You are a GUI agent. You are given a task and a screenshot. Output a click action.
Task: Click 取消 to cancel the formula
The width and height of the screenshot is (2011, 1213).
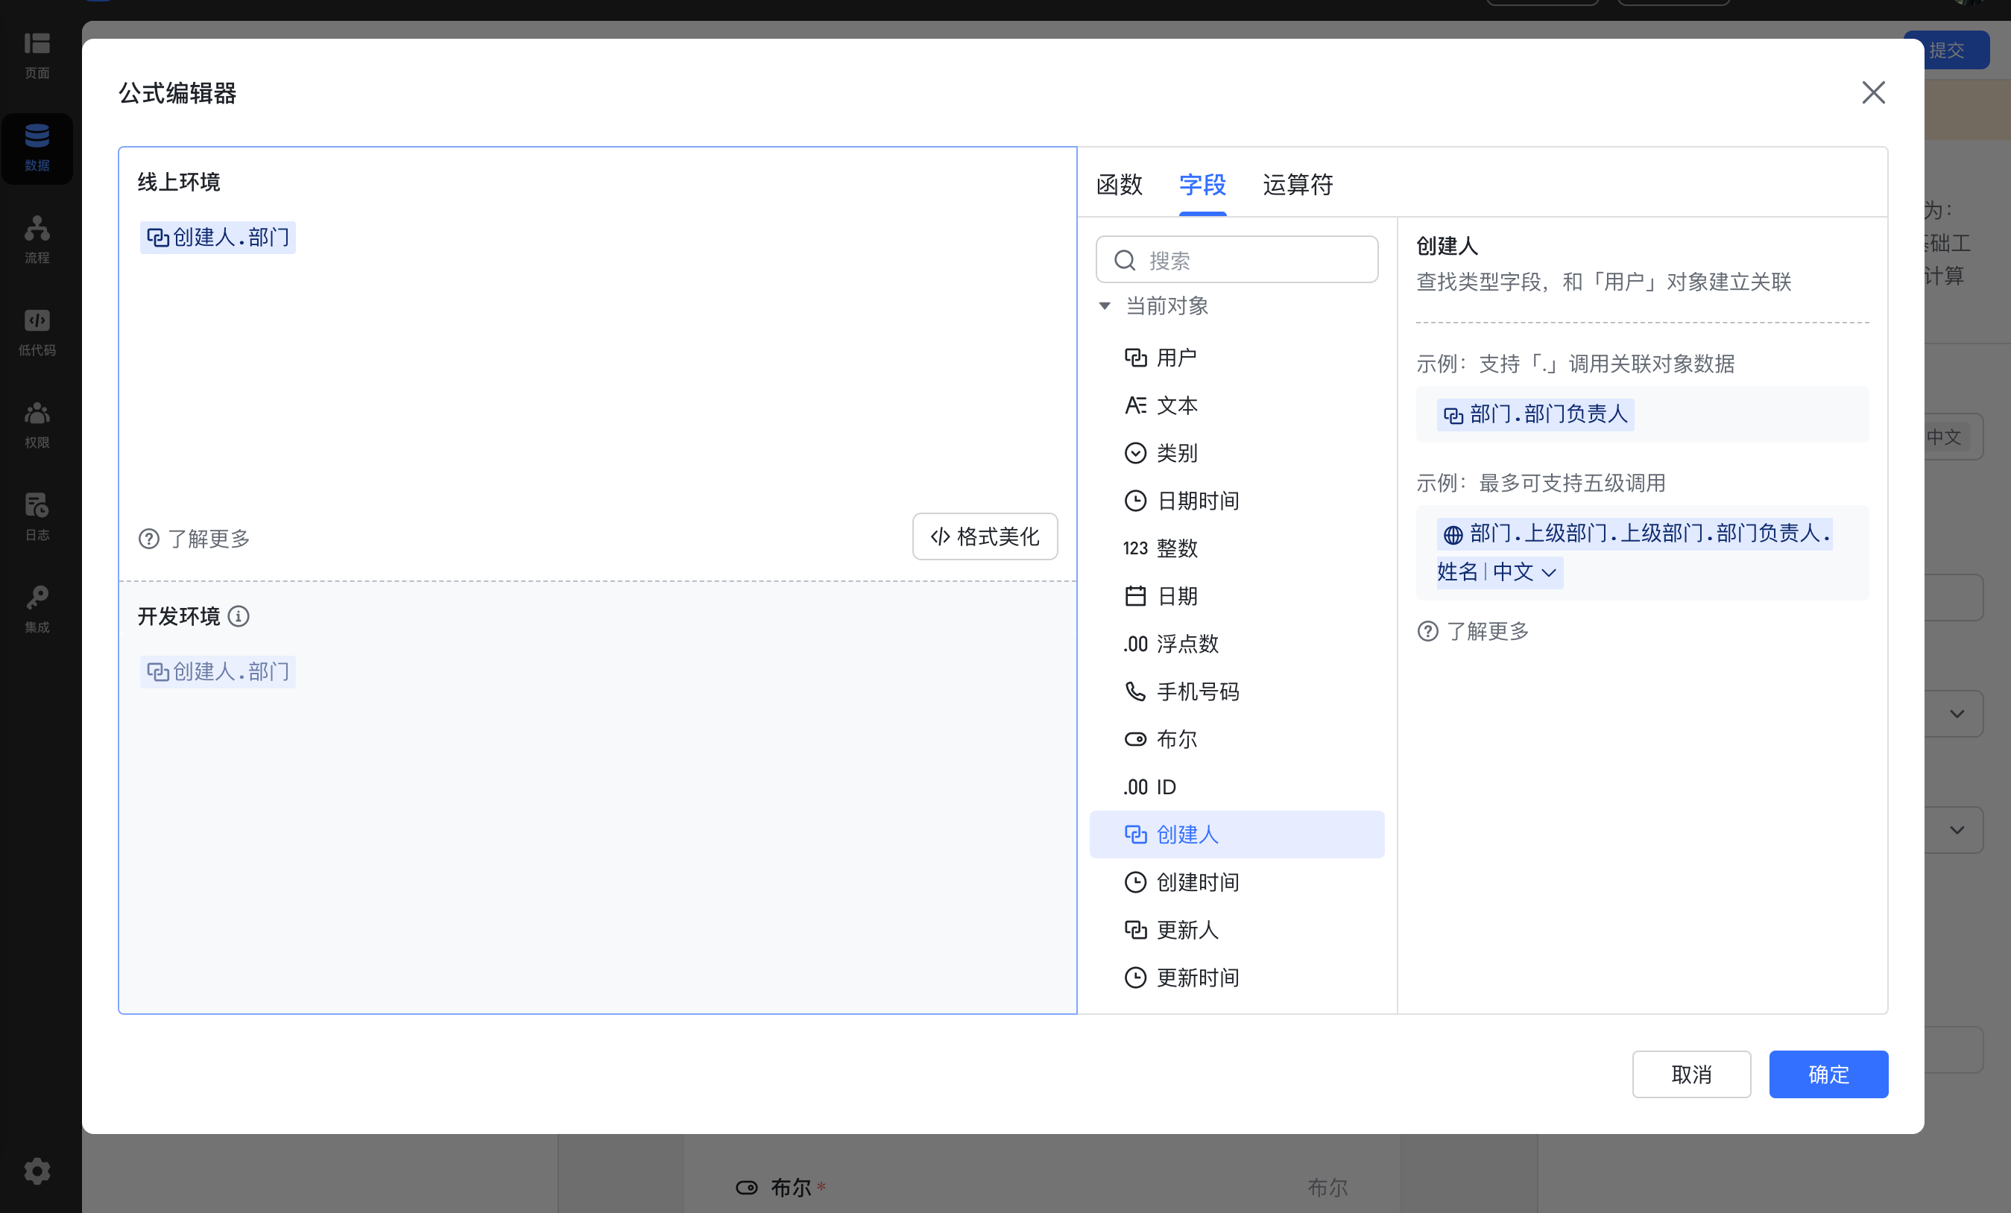tap(1691, 1074)
